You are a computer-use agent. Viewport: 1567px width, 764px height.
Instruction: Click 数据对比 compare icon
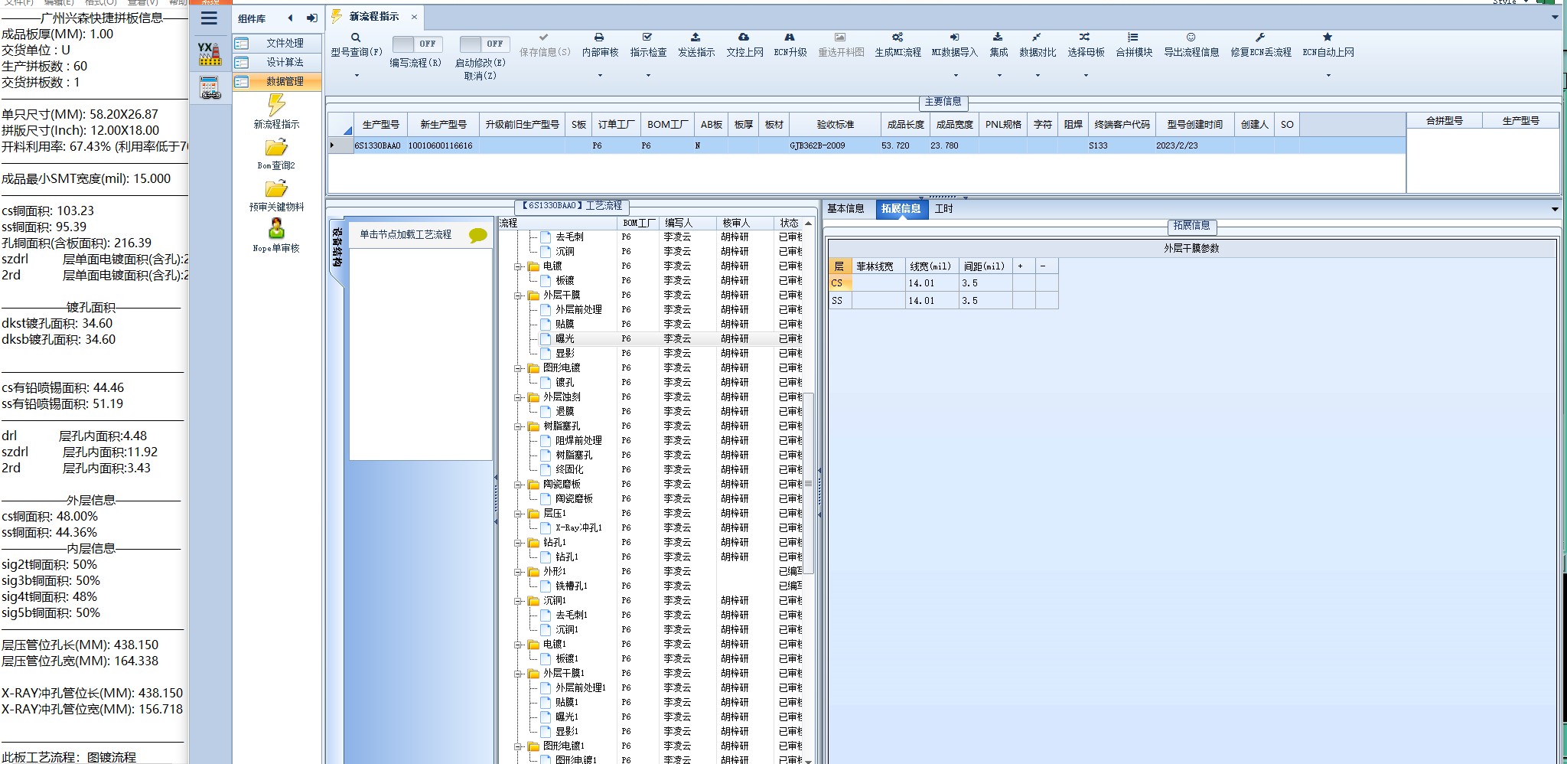(1036, 37)
